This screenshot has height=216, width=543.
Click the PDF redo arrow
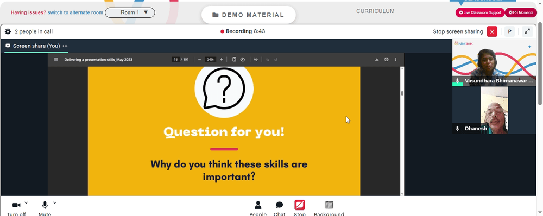pyautogui.click(x=276, y=60)
